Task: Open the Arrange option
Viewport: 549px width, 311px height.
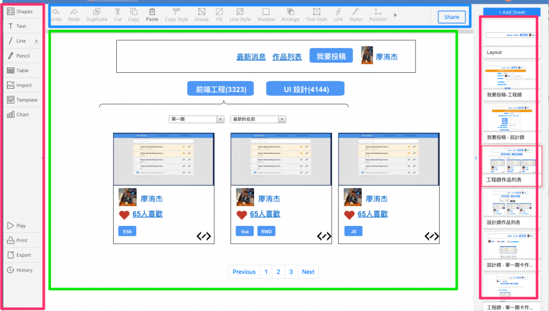Action: point(290,15)
